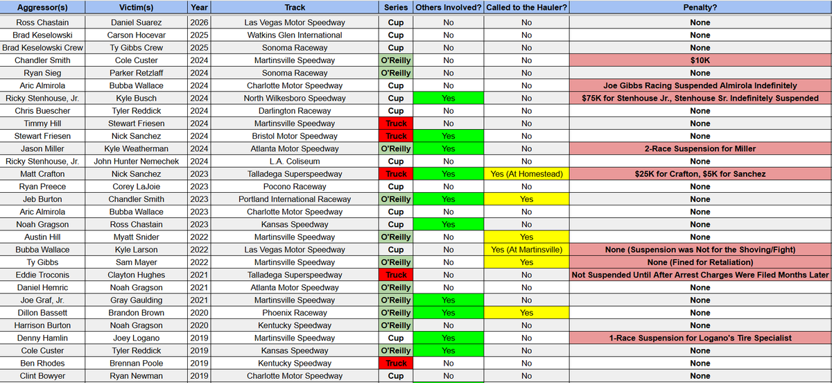This screenshot has width=832, height=383.
Task: Click the Gray Gaulding cell
Action: (x=136, y=300)
